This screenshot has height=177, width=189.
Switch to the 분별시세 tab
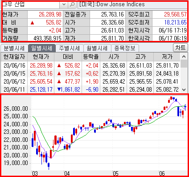pyautogui.click(x=14, y=48)
